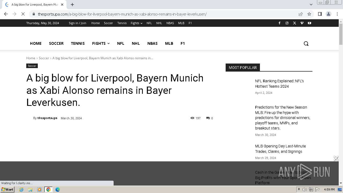Go back to previous page
This screenshot has width=343, height=193.
[x=6, y=14]
